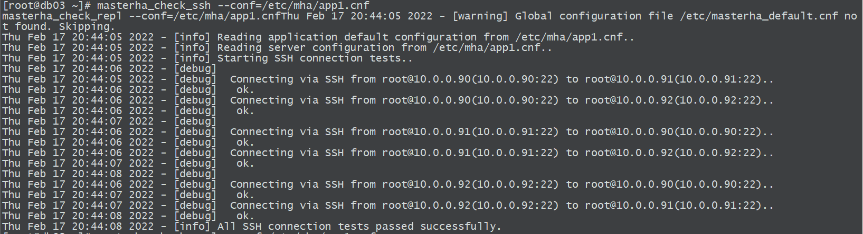Click the [root@db03 ~]# shell prompt
Image resolution: width=863 pixels, height=234 pixels.
click(46, 5)
